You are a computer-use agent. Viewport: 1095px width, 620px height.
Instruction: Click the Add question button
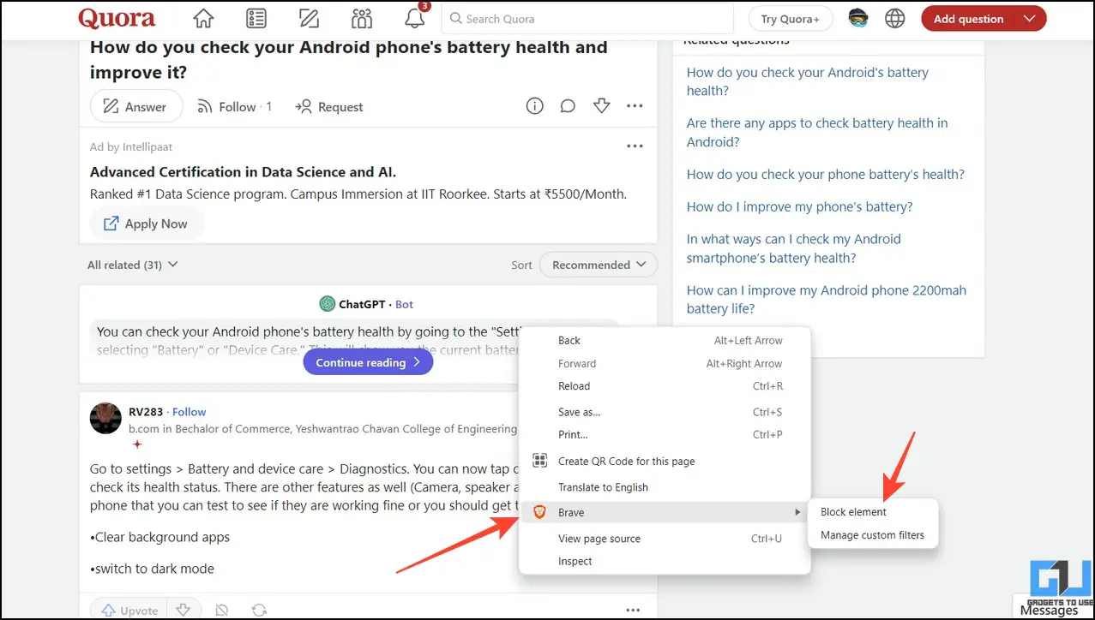click(x=968, y=19)
